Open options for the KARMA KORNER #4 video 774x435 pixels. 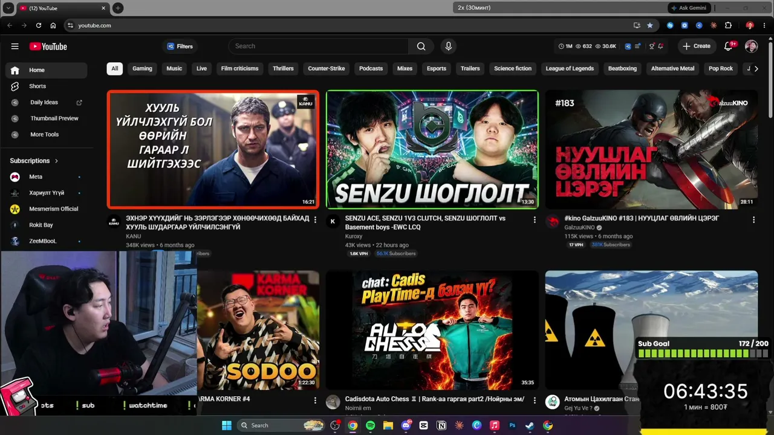pos(315,401)
